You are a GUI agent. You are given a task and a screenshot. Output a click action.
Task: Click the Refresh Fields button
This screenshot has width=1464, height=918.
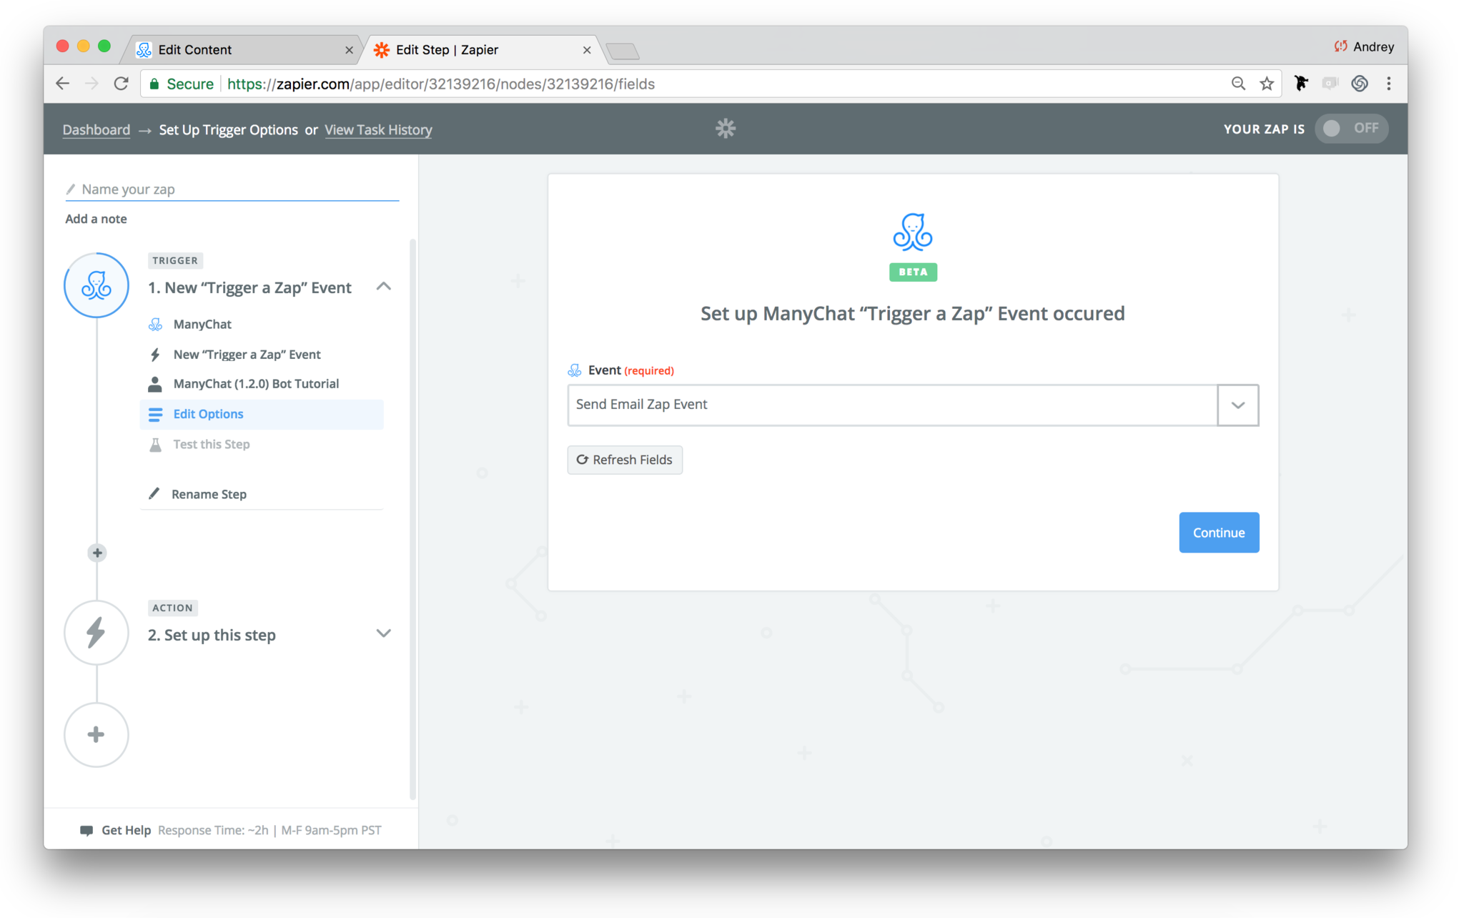click(x=625, y=460)
